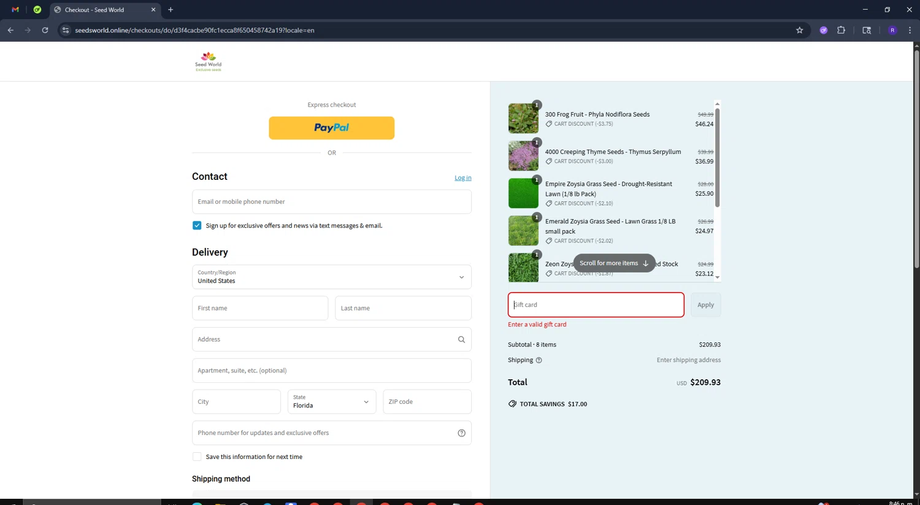The width and height of the screenshot is (920, 505).
Task: Click the Shipping info question mark icon
Action: [x=539, y=360]
